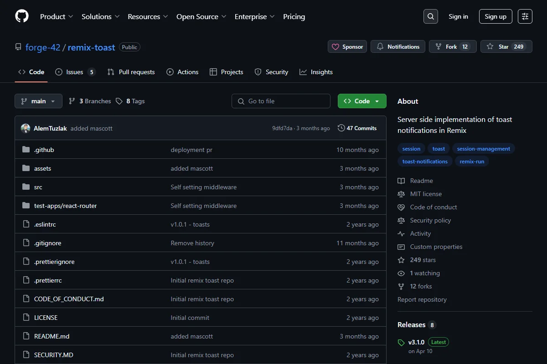The height and width of the screenshot is (364, 547).
Task: Star the remix-toast repository
Action: (506, 46)
